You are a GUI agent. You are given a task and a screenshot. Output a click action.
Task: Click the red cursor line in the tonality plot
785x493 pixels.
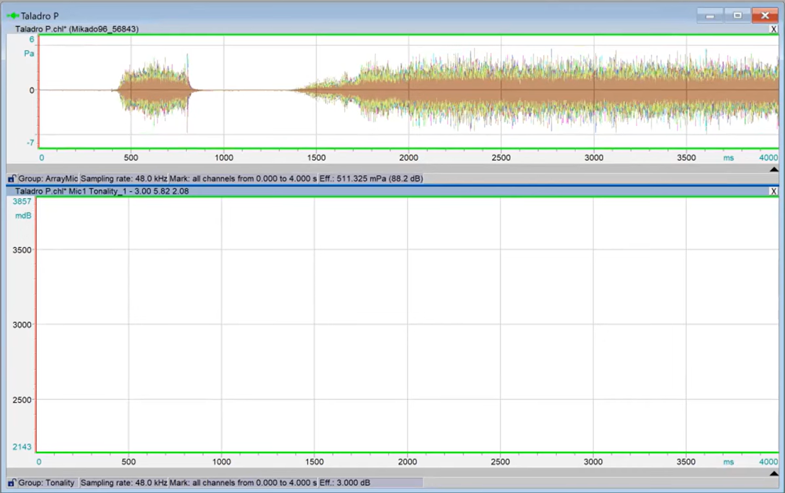click(x=36, y=324)
